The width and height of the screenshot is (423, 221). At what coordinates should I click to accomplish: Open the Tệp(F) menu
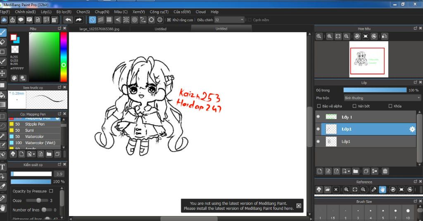pyautogui.click(x=5, y=12)
